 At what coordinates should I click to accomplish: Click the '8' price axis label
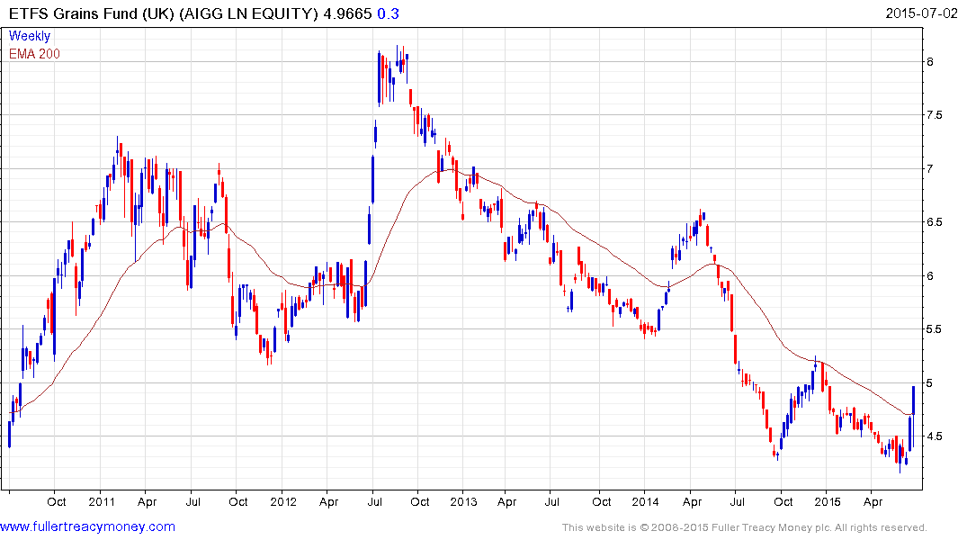929,62
